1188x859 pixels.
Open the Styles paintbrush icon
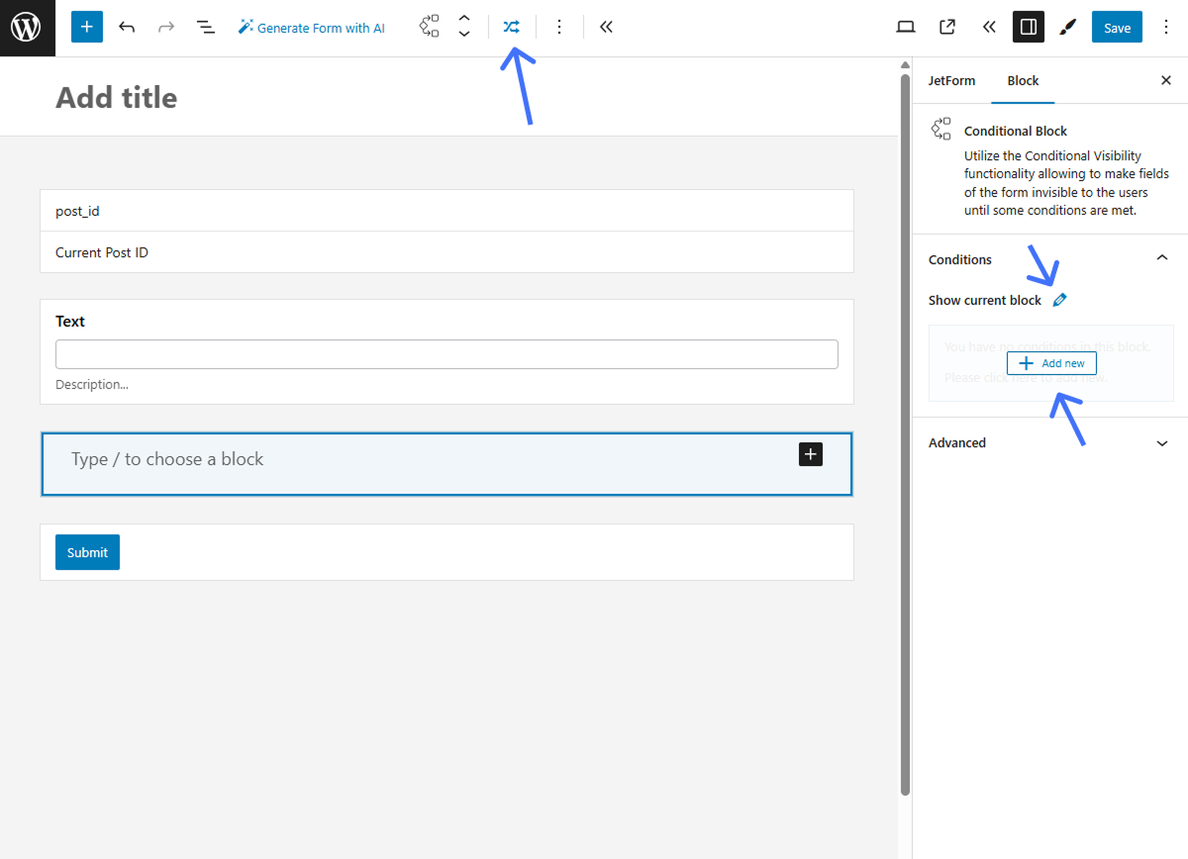(x=1067, y=27)
